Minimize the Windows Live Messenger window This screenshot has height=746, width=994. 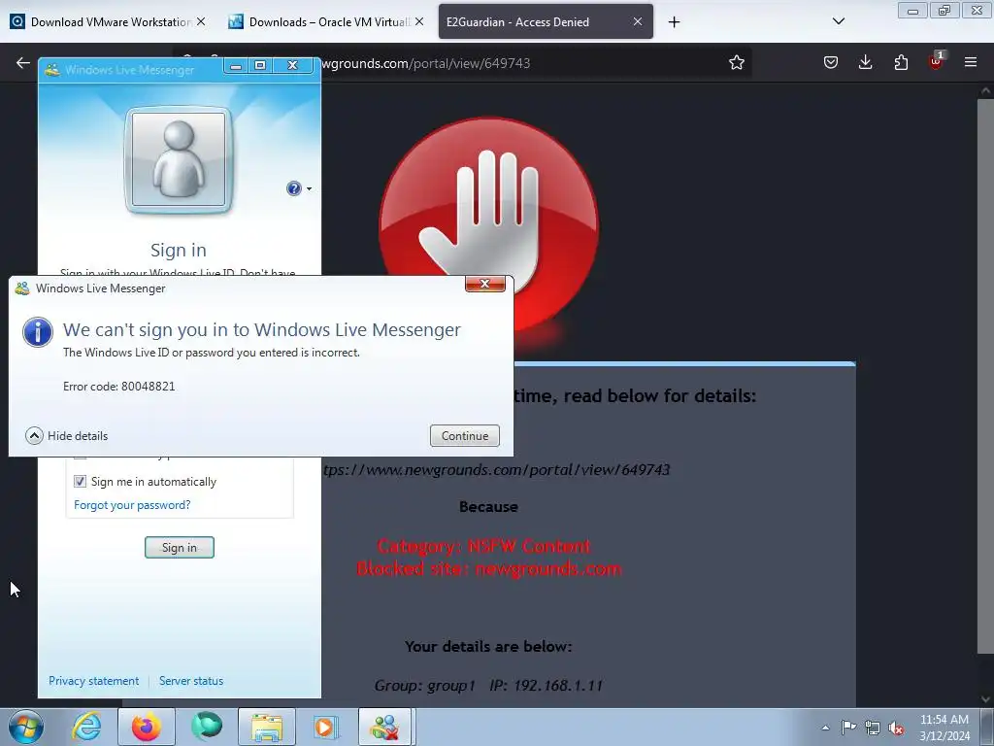pyautogui.click(x=236, y=65)
